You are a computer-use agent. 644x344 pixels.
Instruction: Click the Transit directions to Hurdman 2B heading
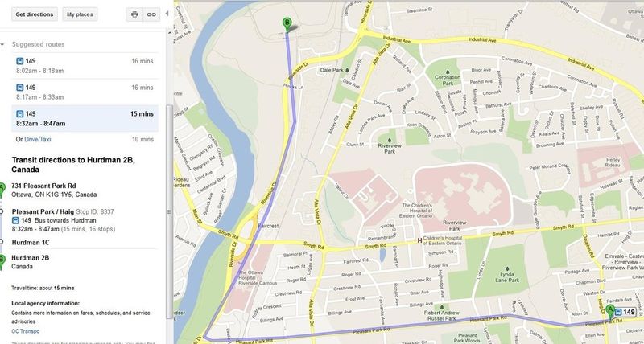click(x=73, y=165)
